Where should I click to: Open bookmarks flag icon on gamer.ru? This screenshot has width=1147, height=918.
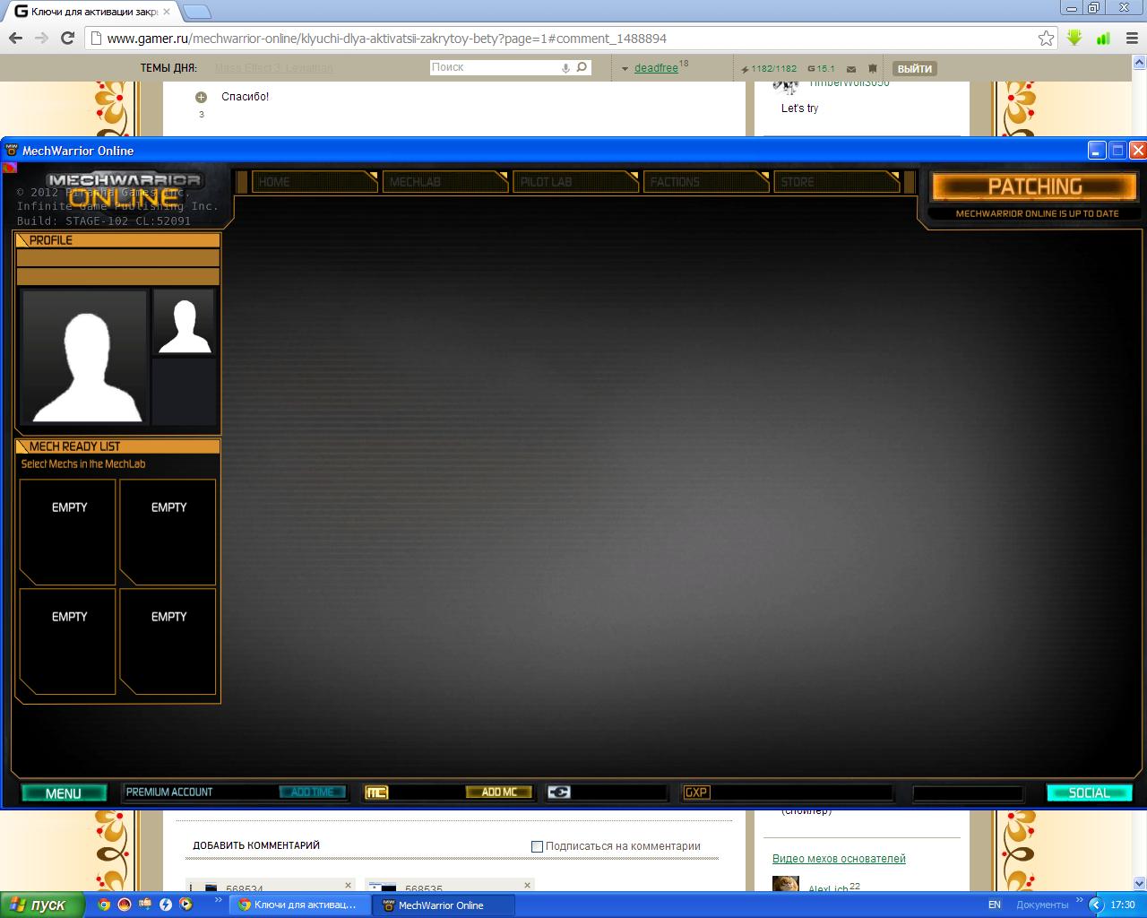pyautogui.click(x=873, y=68)
